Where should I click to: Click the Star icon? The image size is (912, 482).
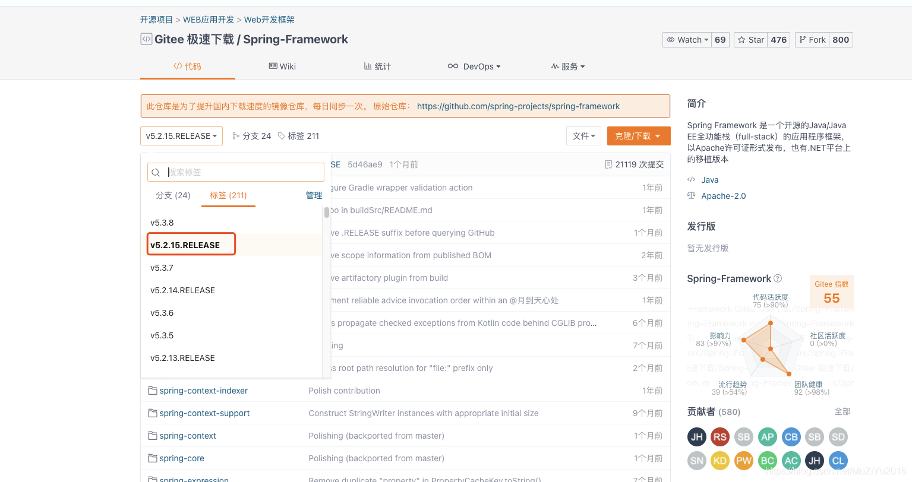pyautogui.click(x=741, y=40)
